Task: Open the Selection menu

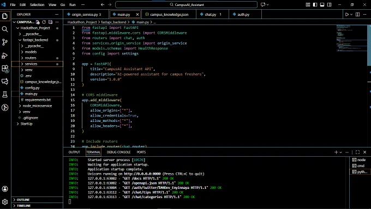Action: (x=37, y=4)
